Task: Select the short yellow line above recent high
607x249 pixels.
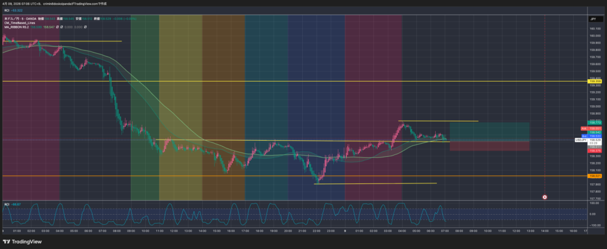Action: point(439,121)
